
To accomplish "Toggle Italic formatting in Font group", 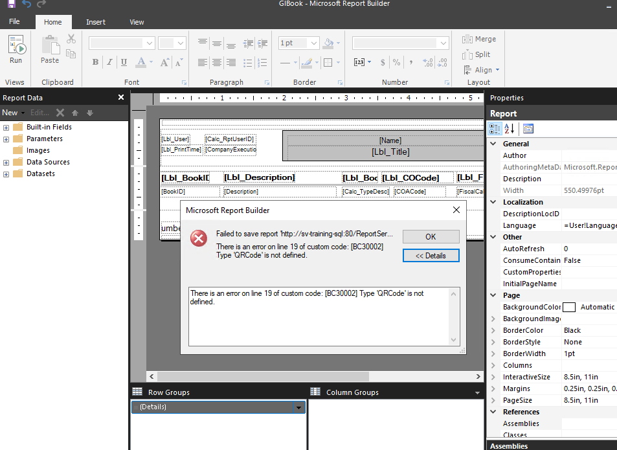I will (109, 63).
